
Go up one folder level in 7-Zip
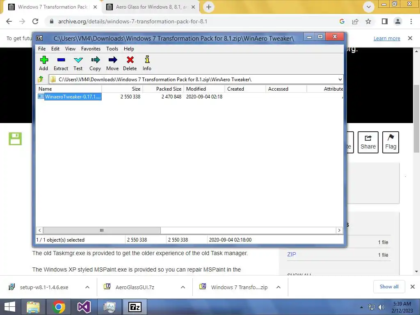[41, 79]
